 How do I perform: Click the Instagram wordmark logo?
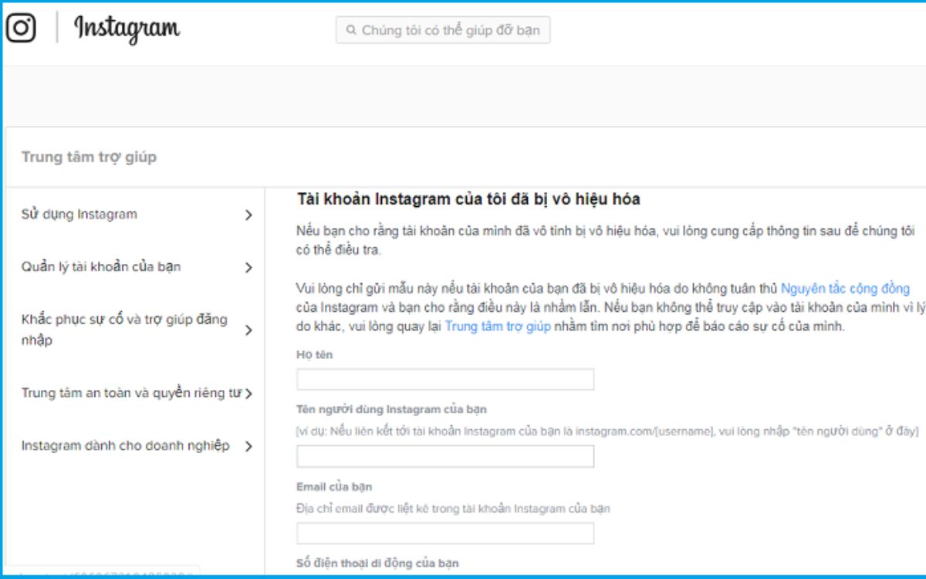pos(127,29)
